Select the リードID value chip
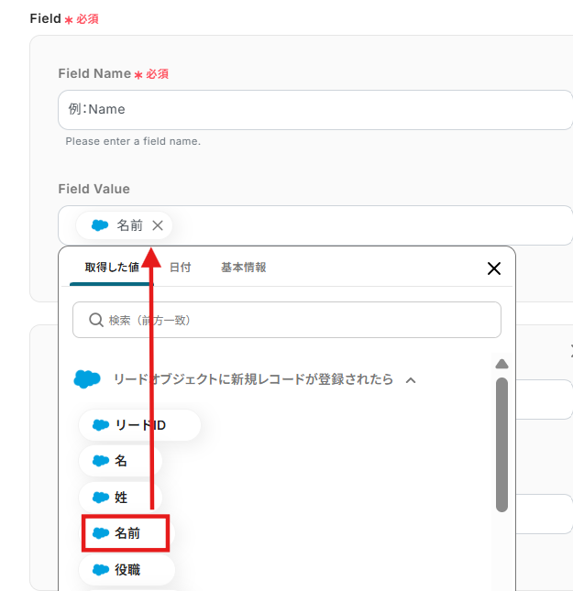Viewport: 573px width, 591px height. pos(139,425)
